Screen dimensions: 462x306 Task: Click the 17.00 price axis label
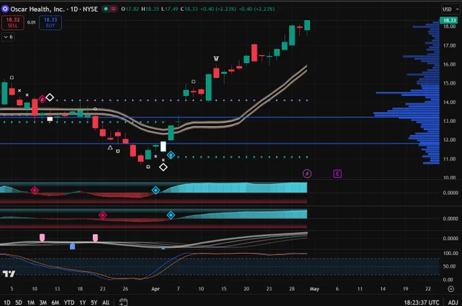coord(449,45)
